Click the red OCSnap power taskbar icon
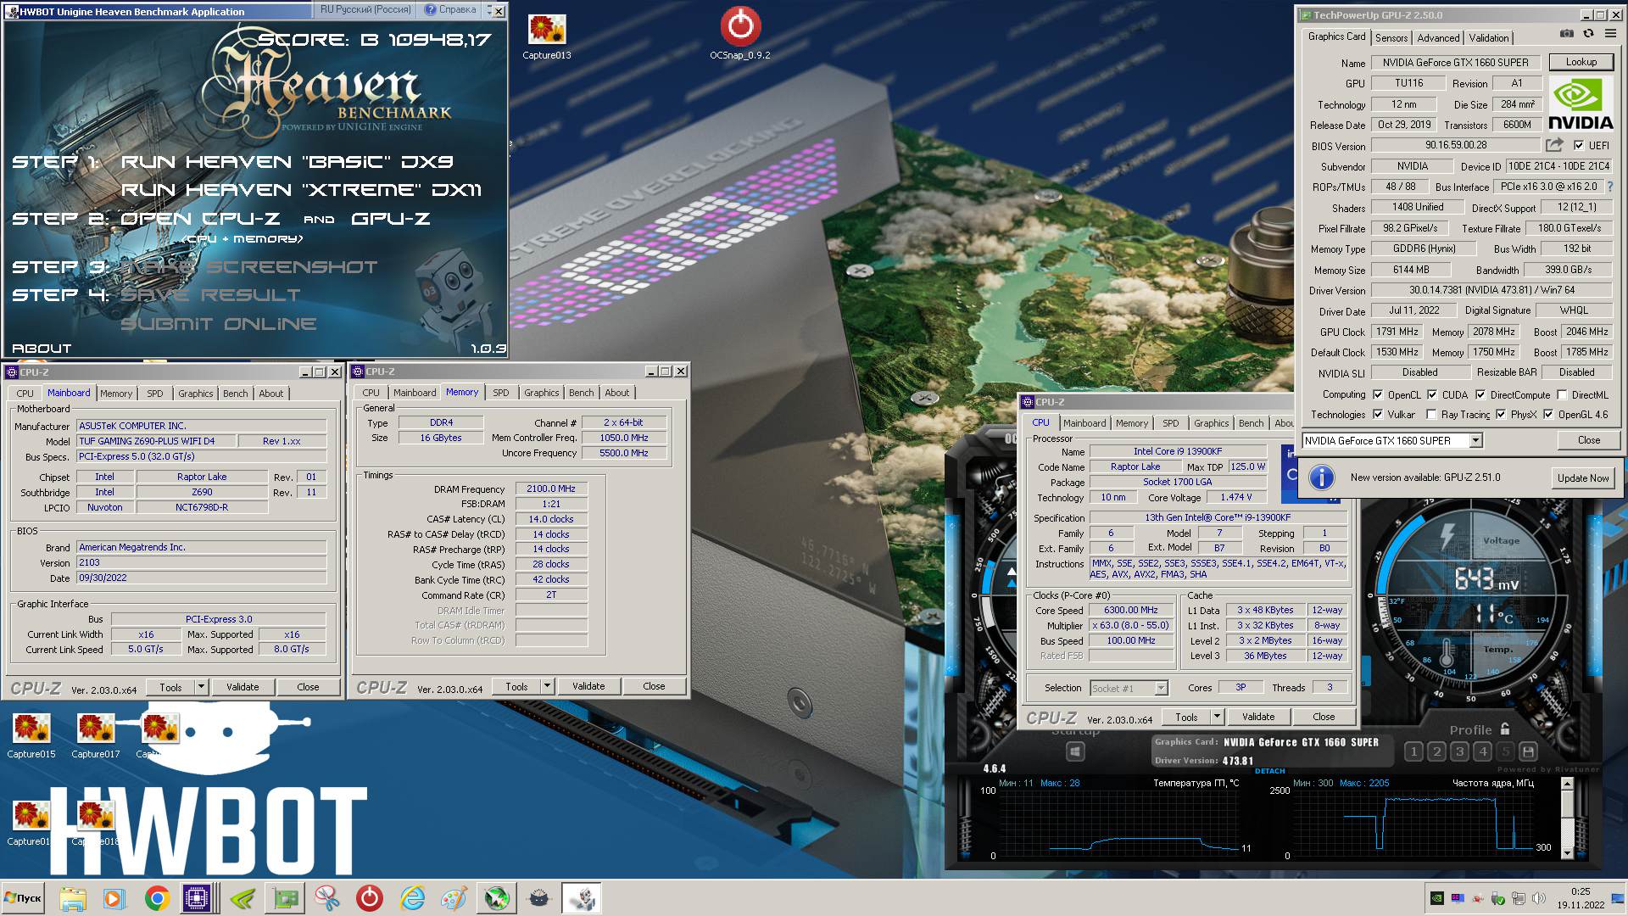This screenshot has height=916, width=1628. click(370, 898)
